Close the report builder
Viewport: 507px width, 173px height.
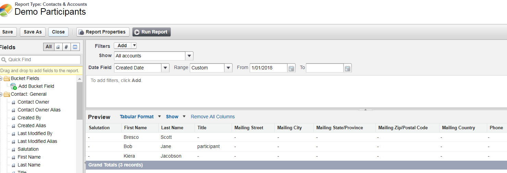58,32
